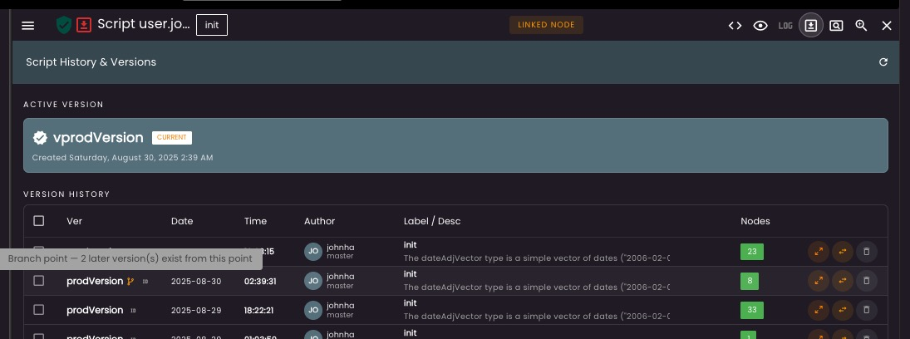The width and height of the screenshot is (910, 339).
Task: Click the green shield verified icon
Action: click(64, 25)
